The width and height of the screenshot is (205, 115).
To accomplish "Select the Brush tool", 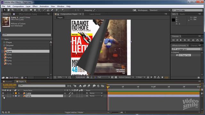I will (x=44, y=10).
